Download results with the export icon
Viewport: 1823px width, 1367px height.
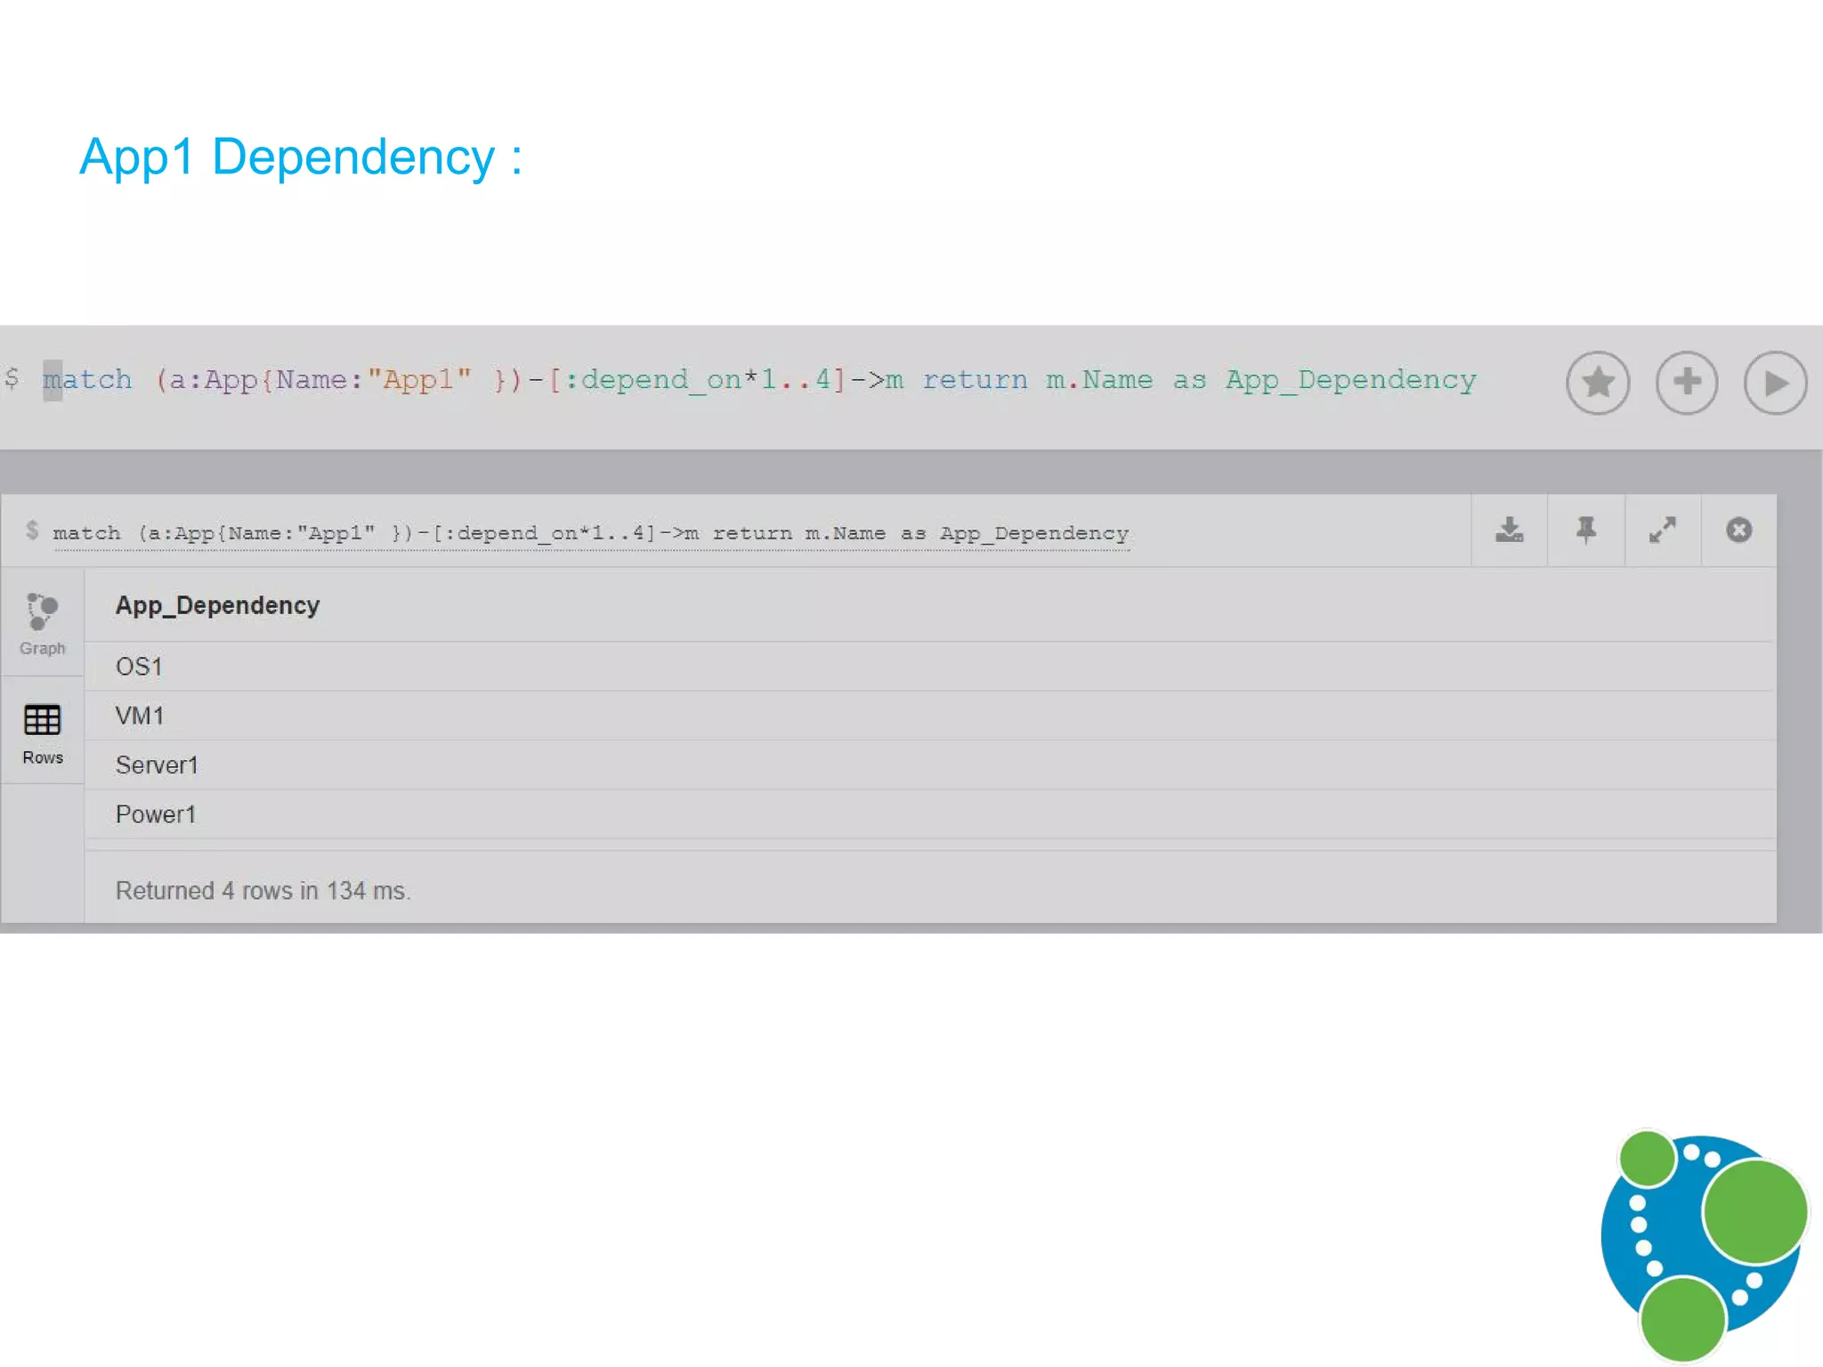(x=1510, y=530)
